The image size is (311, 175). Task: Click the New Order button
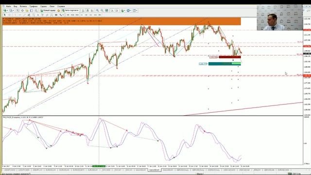click(48, 10)
